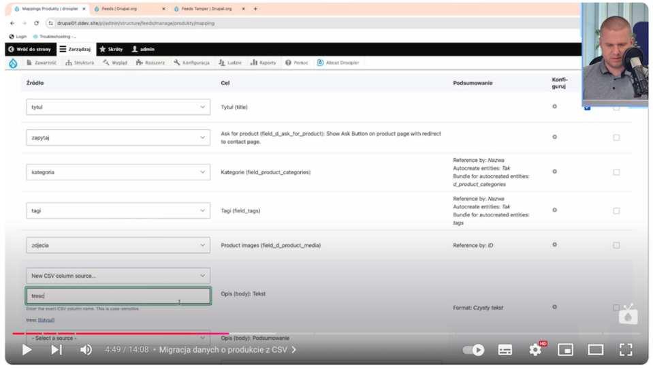Close the Feeds | Drupal.org tab
The width and height of the screenshot is (653, 369).
pos(163,9)
